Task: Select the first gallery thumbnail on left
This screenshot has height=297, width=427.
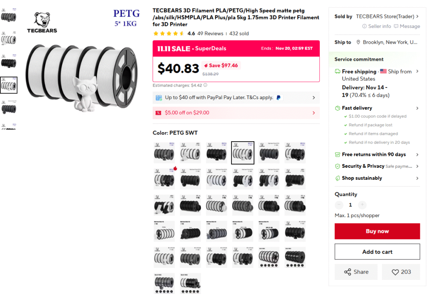Action: 9,15
